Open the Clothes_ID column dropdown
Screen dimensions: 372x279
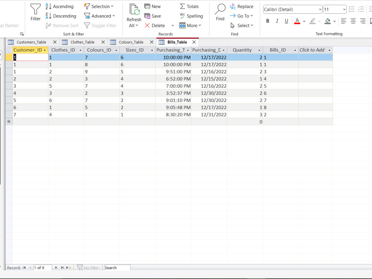(x=80, y=50)
